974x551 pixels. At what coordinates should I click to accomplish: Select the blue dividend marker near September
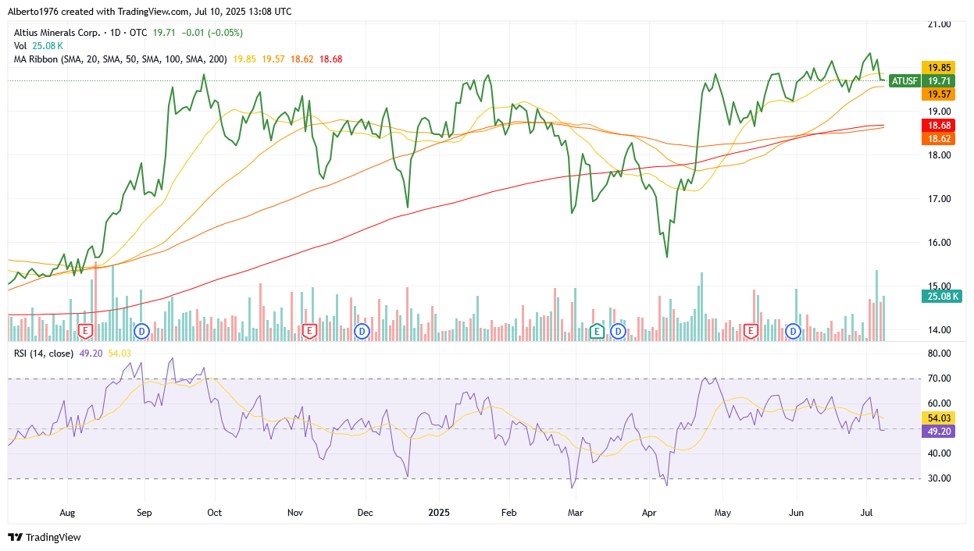pos(141,331)
